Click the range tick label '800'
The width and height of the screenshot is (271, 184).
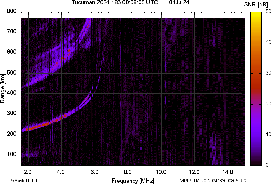(11, 11)
